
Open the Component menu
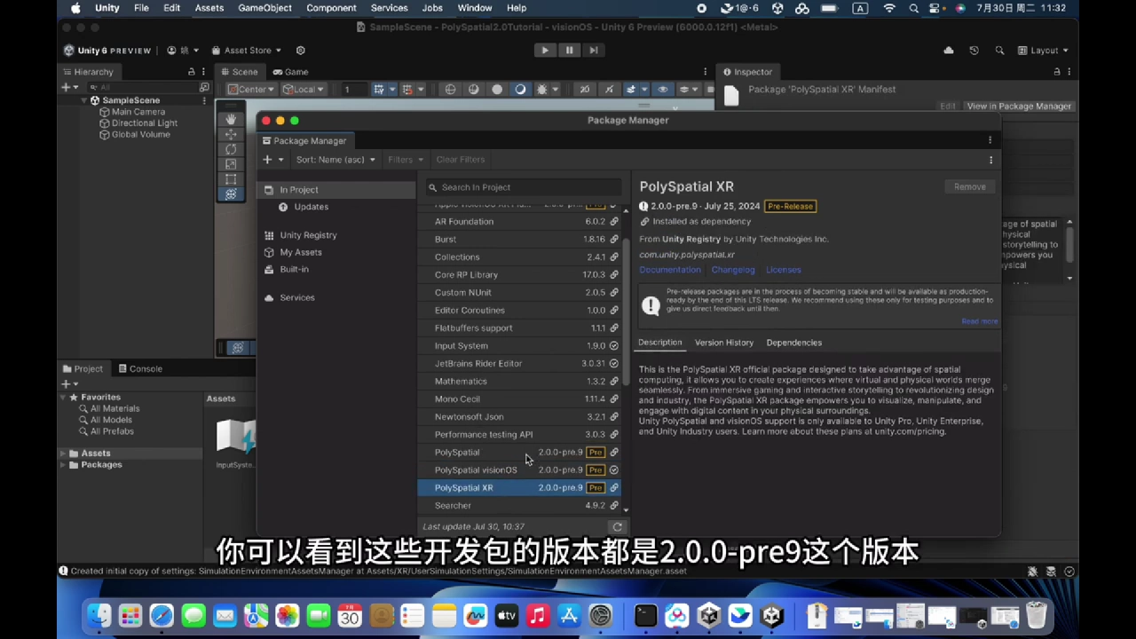[331, 8]
